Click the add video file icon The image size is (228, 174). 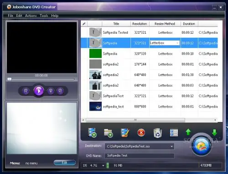(92, 133)
